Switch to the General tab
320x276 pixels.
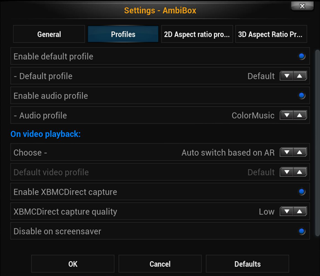point(49,34)
